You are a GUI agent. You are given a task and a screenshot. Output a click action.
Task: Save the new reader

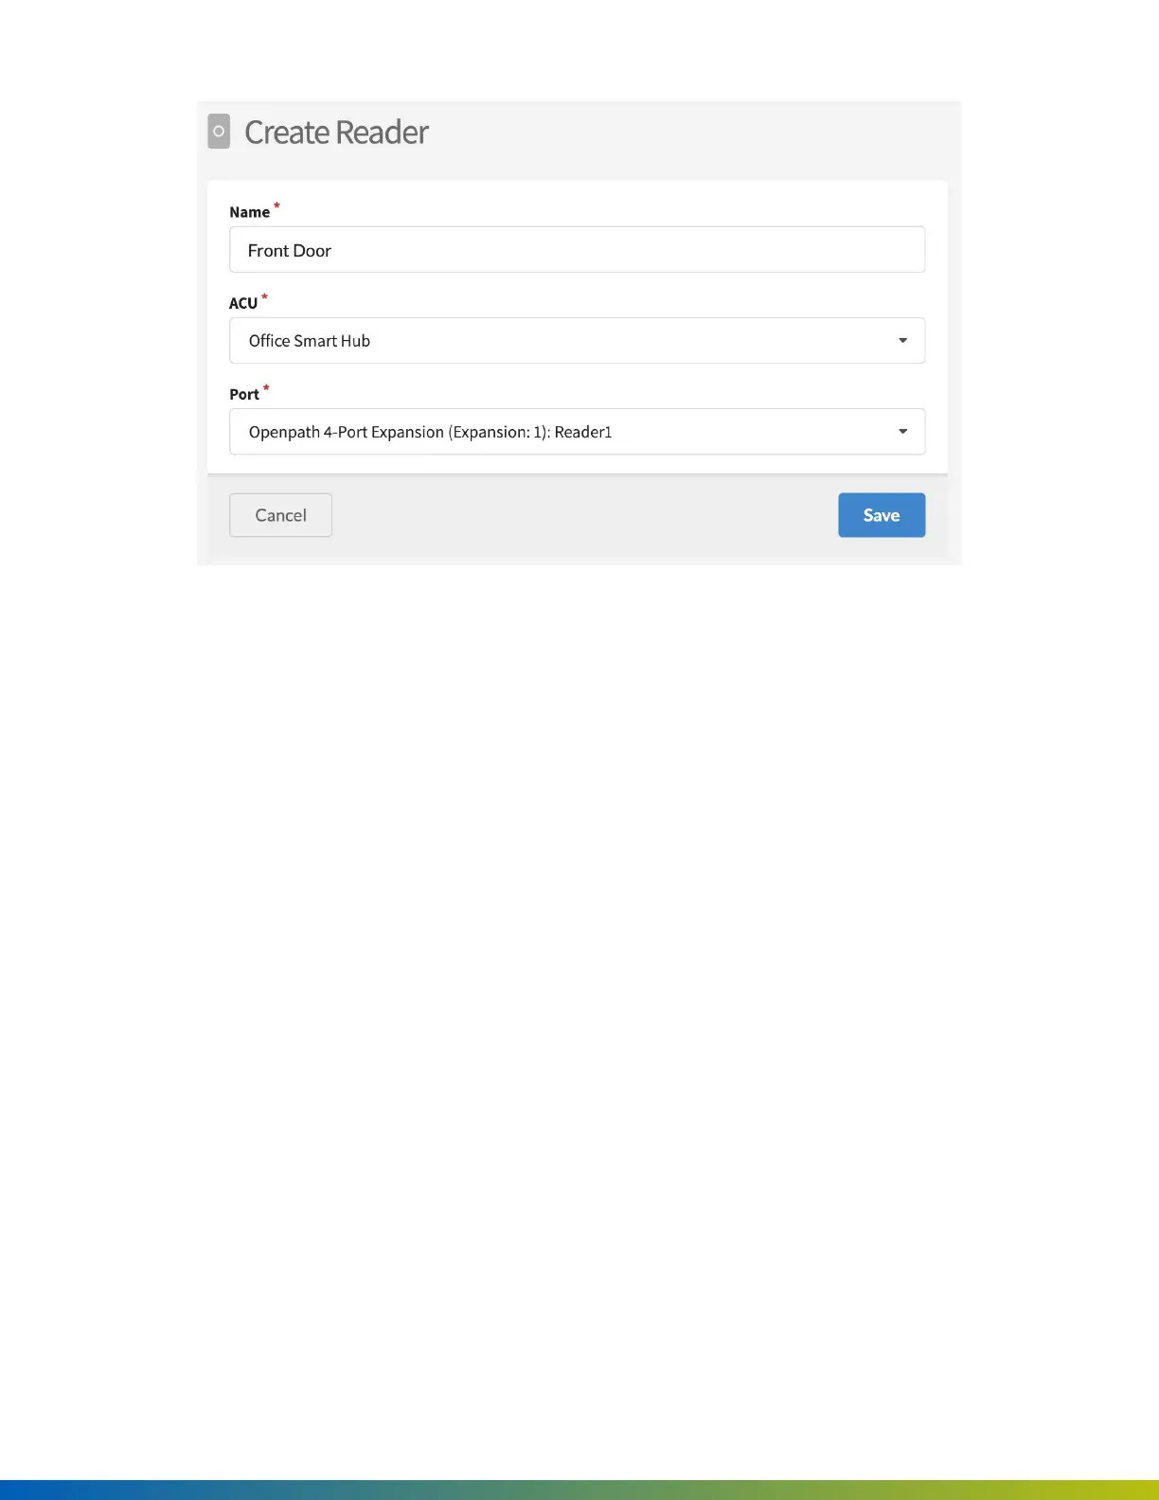pos(881,515)
